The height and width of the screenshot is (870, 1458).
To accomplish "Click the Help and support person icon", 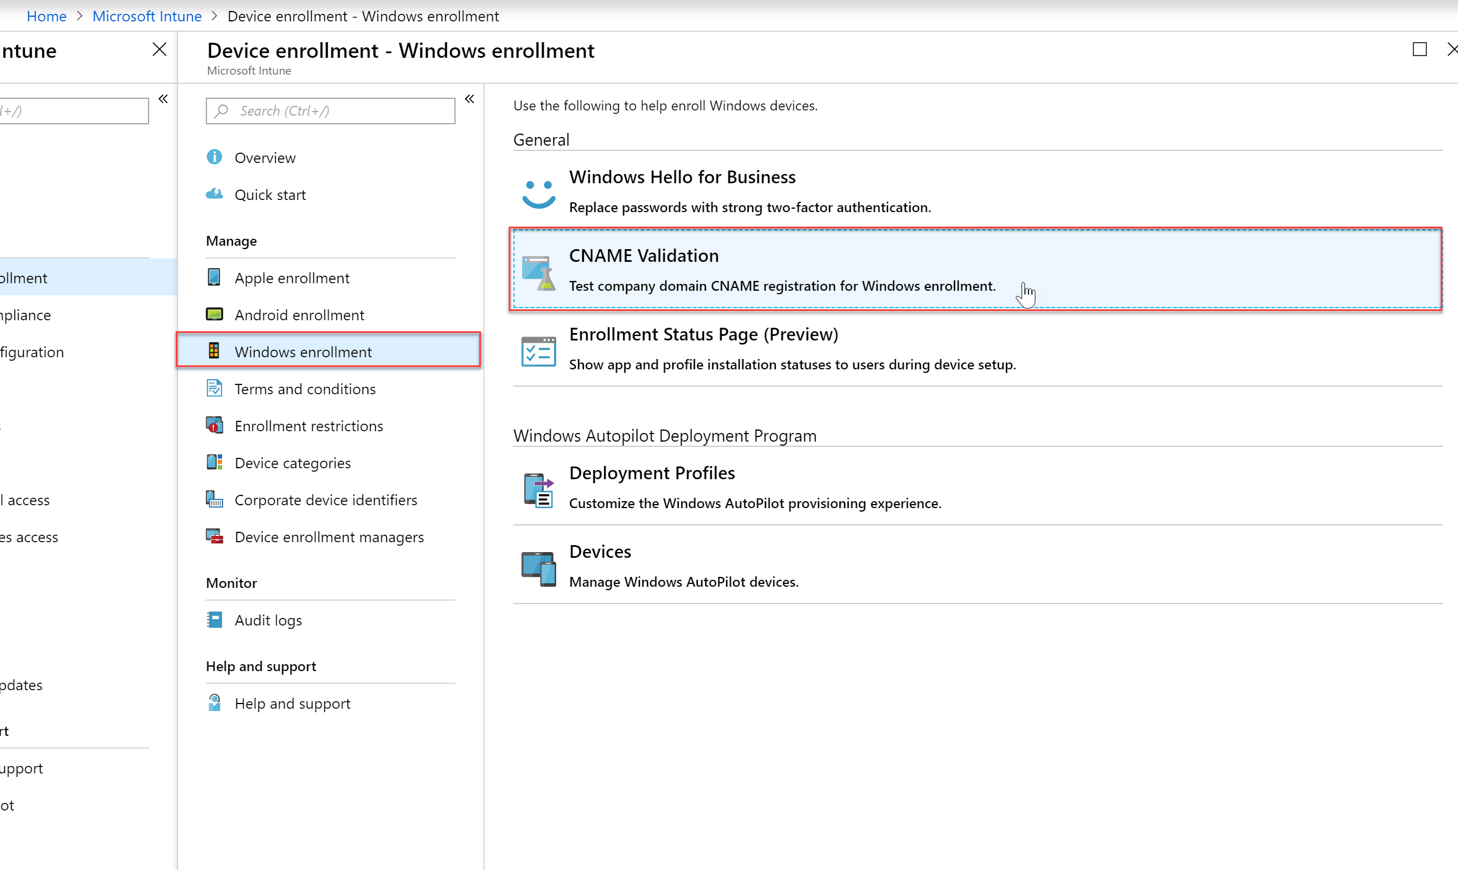I will coord(214,703).
